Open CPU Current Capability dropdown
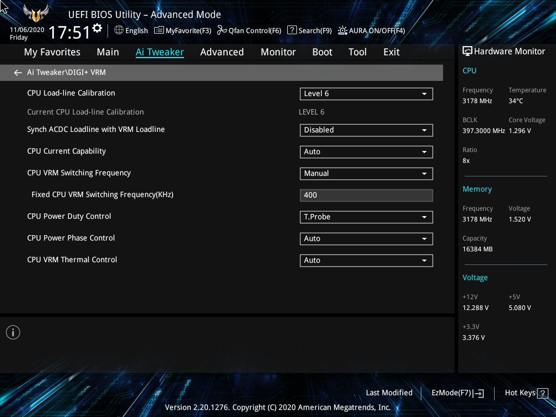Screen dimensions: 556x417 click(x=366, y=152)
